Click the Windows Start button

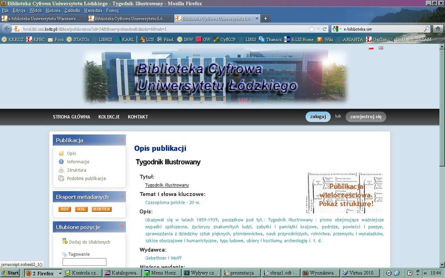[x=10, y=273]
